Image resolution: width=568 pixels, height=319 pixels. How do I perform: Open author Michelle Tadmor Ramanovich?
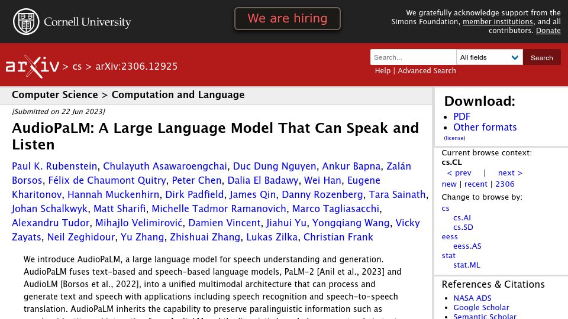[219, 209]
